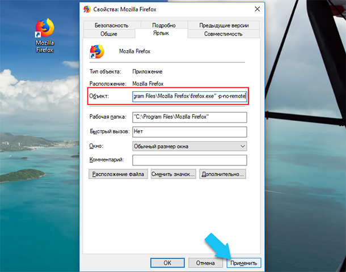
Task: Select the Ярлык tab
Action: [161, 33]
